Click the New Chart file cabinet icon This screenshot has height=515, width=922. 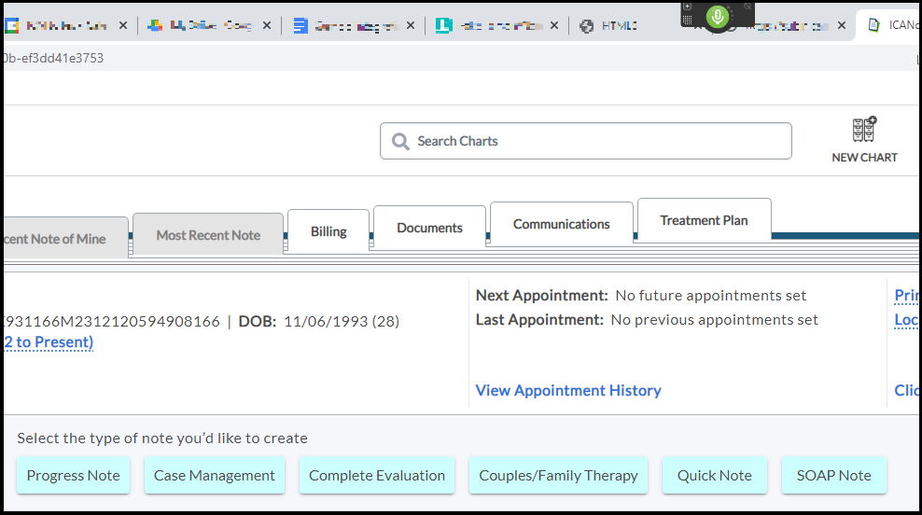click(x=864, y=130)
